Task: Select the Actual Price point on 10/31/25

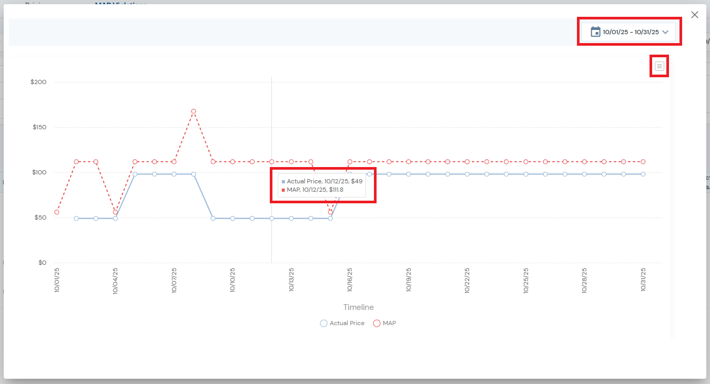Action: pos(643,174)
